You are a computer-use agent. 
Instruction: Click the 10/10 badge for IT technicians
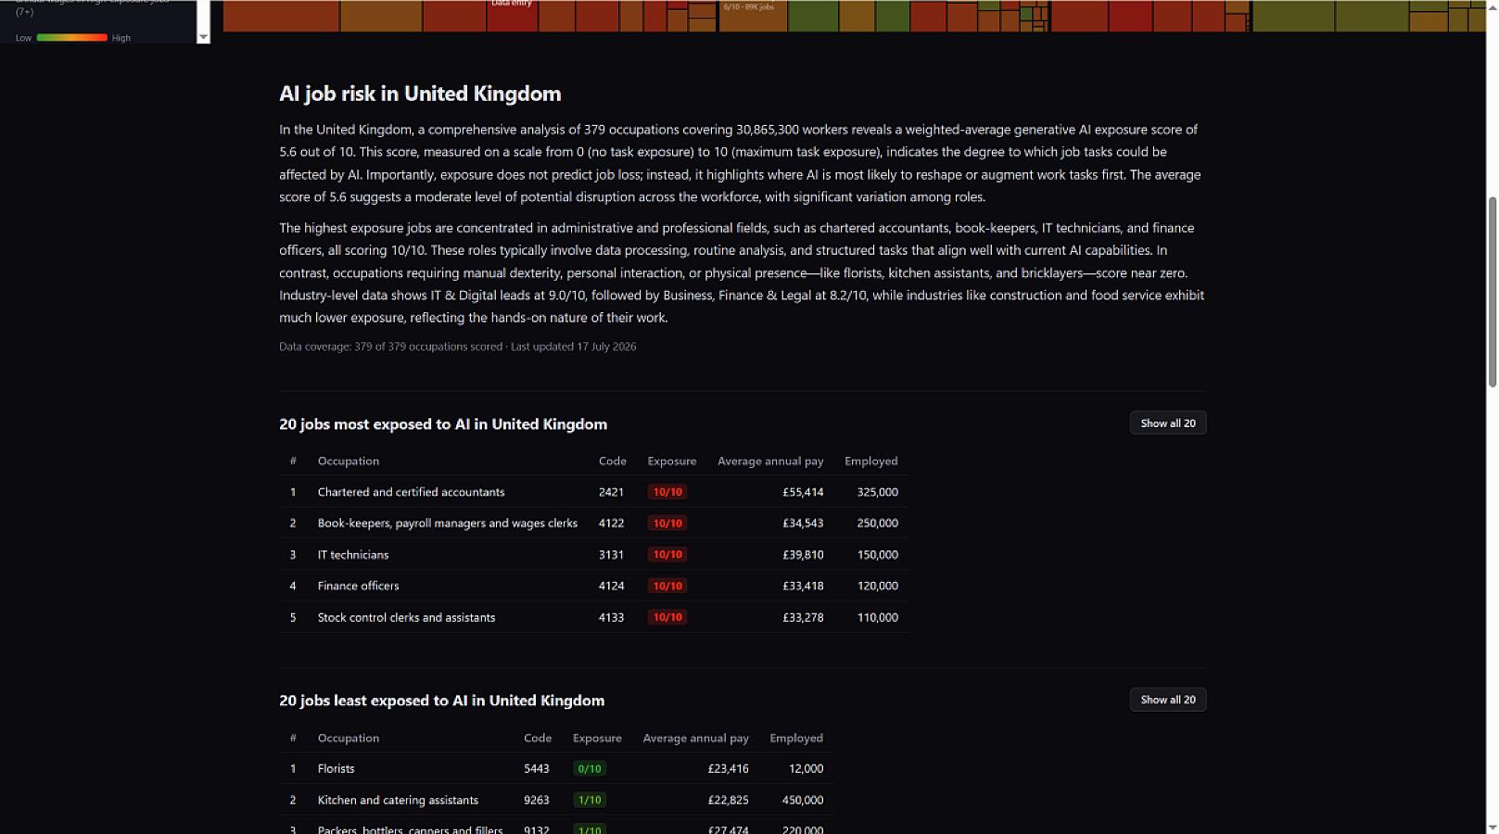tap(667, 554)
